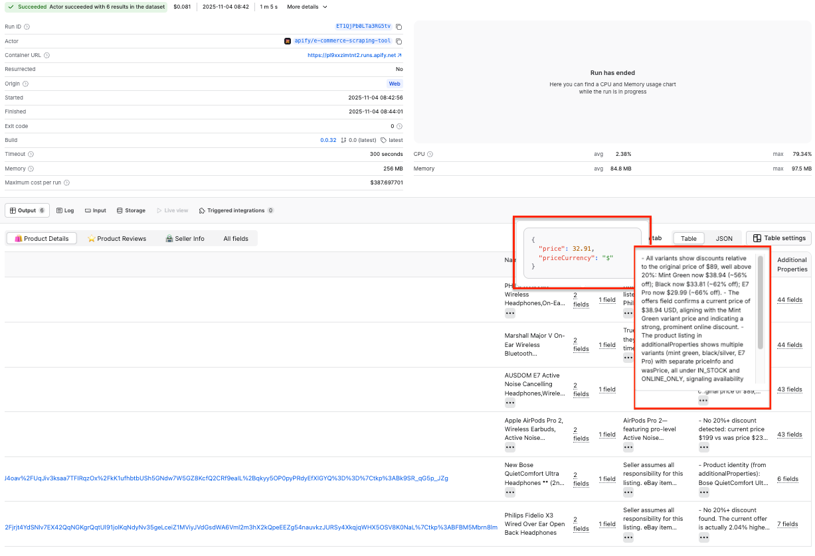This screenshot has width=815, height=556.
Task: Switch output view to JSON
Action: 724,238
